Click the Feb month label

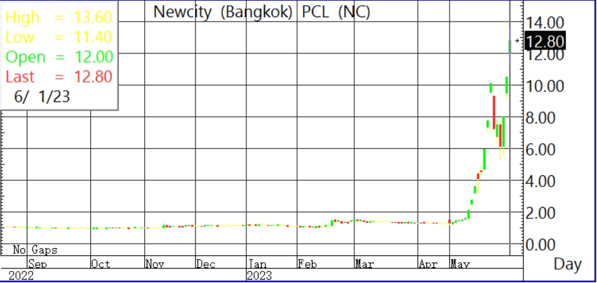point(307,263)
